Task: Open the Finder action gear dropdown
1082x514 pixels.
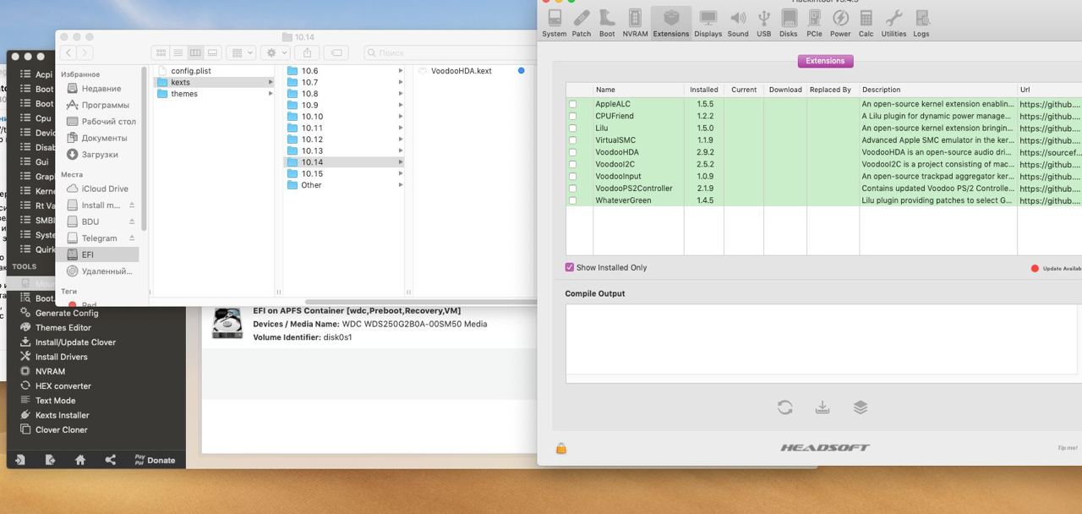Action: (x=276, y=52)
